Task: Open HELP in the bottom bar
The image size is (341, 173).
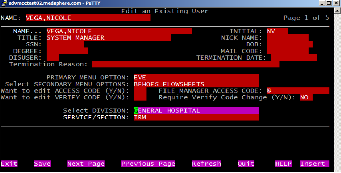Action: [x=283, y=164]
